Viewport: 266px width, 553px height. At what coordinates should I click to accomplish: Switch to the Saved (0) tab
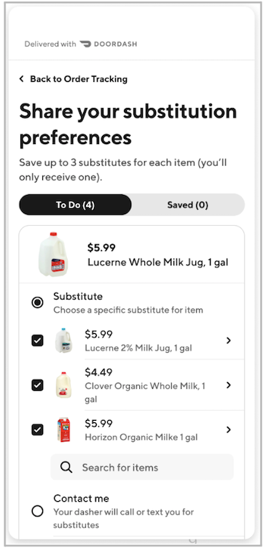(x=187, y=205)
